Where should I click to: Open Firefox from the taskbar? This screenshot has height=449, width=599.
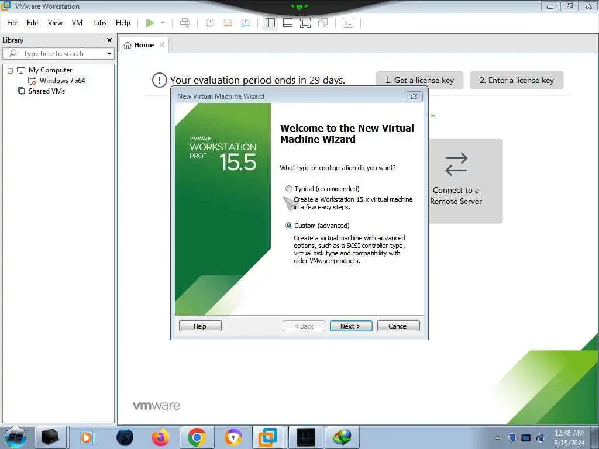160,437
